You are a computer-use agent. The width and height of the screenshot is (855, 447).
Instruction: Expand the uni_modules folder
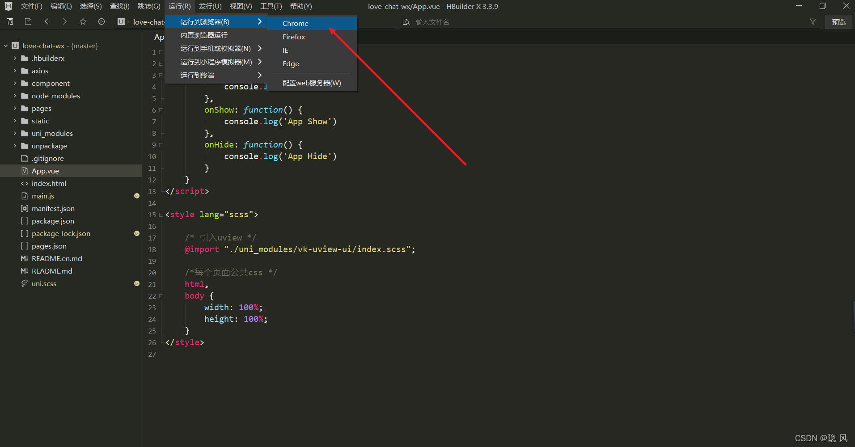[x=15, y=133]
